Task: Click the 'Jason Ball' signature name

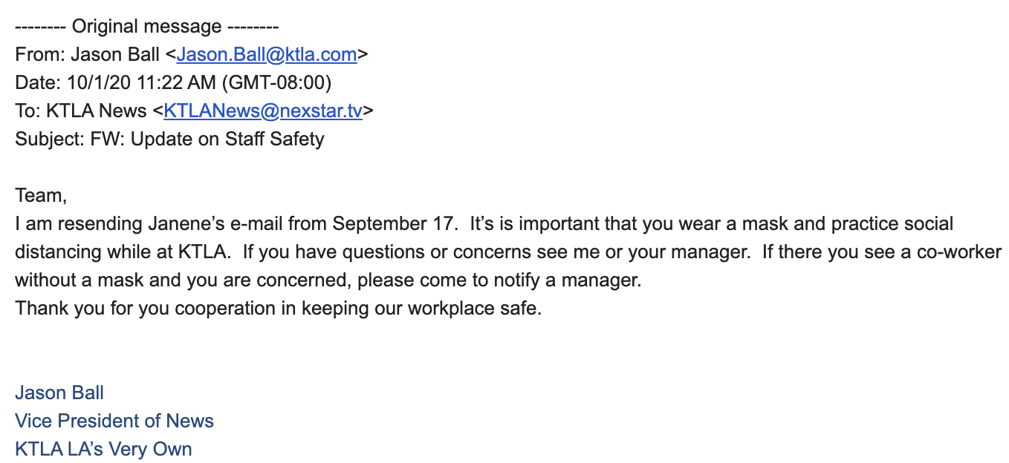Action: pos(59,393)
